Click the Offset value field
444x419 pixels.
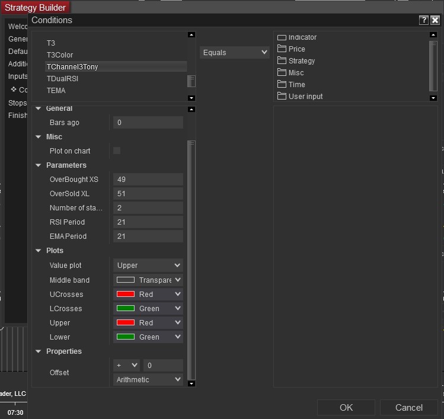coord(163,365)
